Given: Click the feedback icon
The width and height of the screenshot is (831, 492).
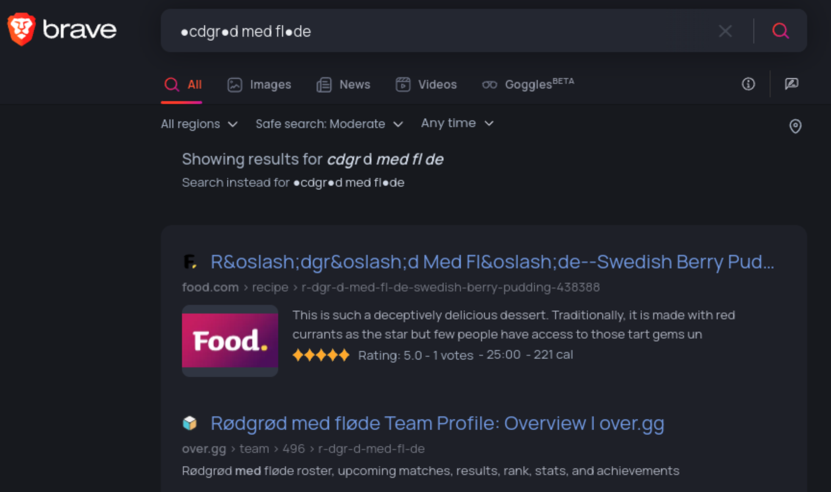Looking at the screenshot, I should 792,84.
